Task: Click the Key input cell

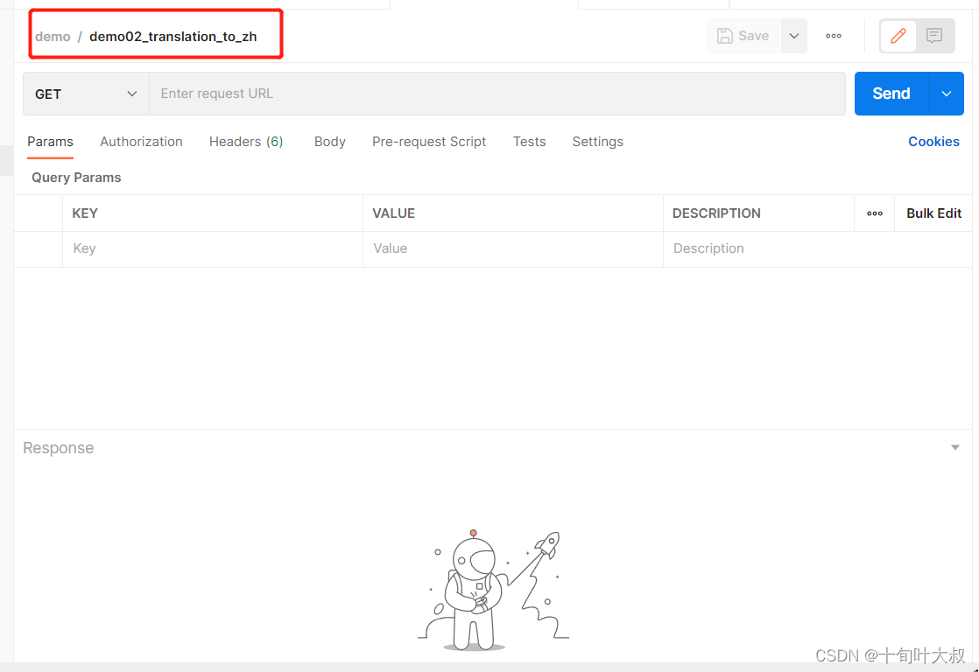Action: coord(212,249)
